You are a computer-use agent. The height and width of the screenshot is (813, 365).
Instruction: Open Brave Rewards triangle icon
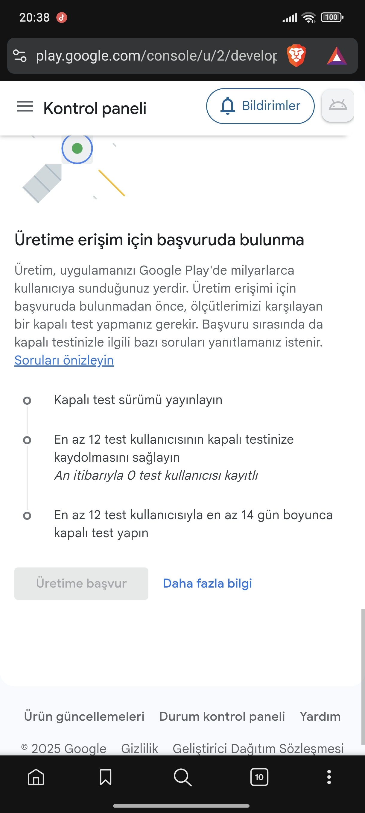[x=337, y=56]
